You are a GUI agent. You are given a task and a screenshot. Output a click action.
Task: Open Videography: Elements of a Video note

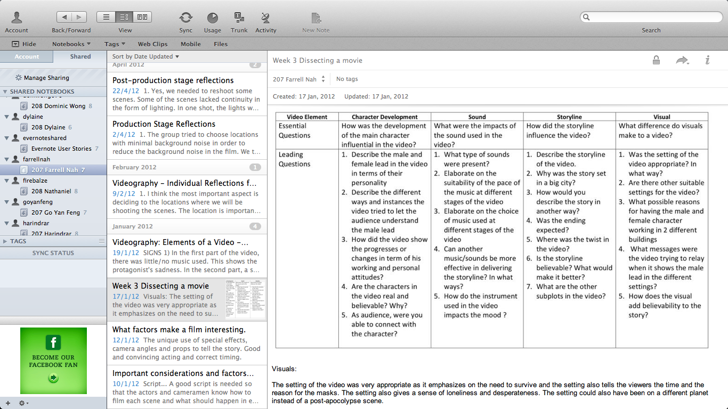[x=187, y=256]
